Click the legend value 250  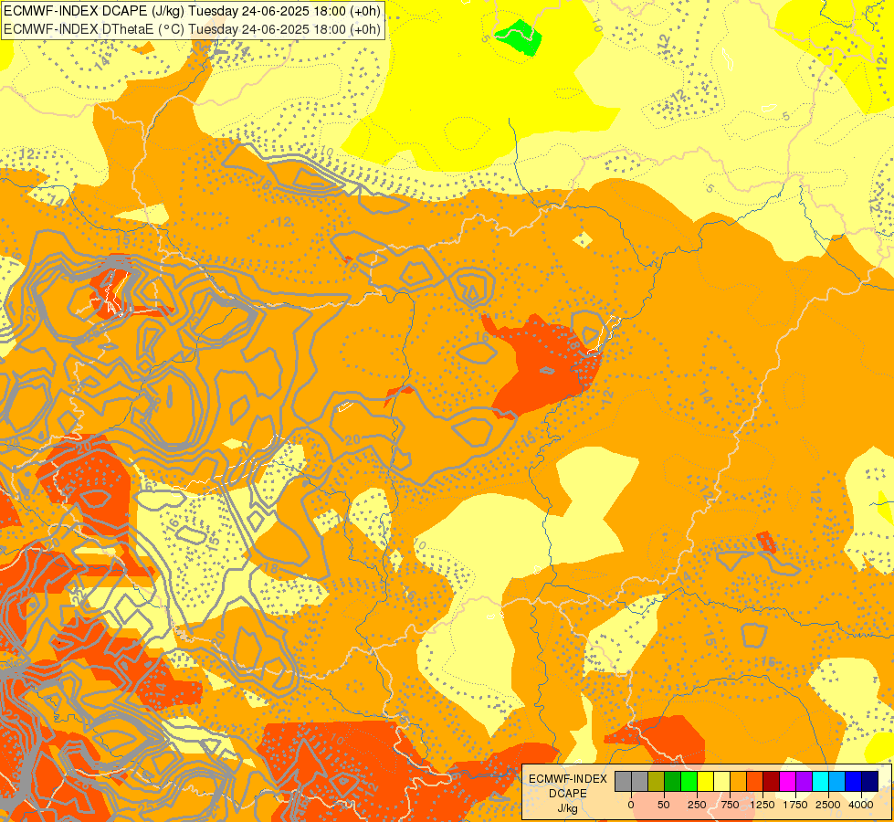(x=697, y=805)
